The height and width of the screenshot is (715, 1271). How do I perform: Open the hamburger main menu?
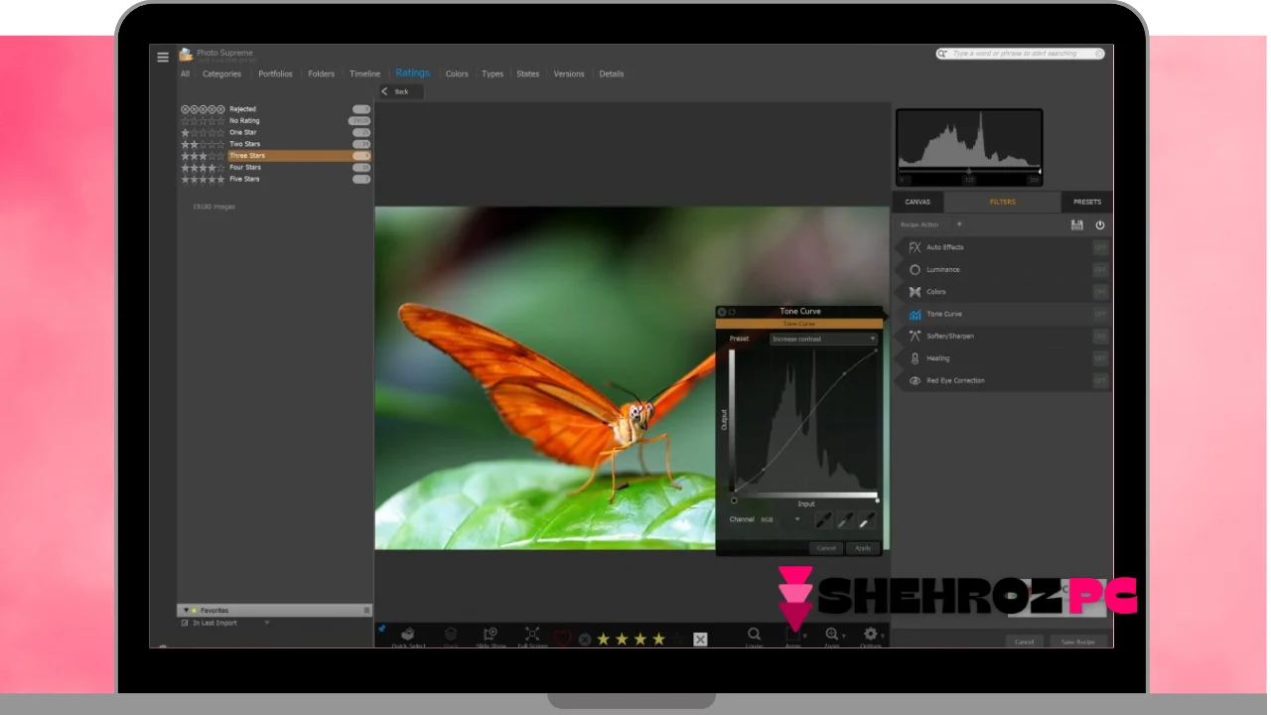point(163,57)
